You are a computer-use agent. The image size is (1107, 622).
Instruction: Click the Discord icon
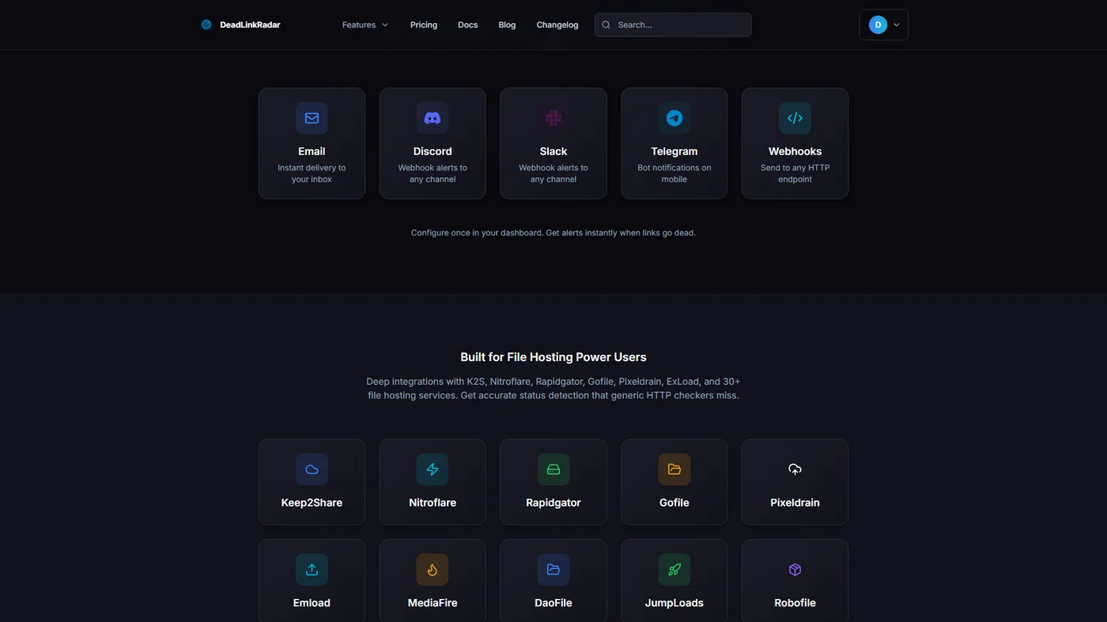click(433, 118)
